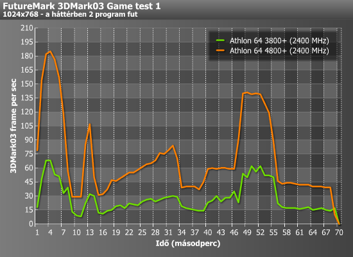Click the legend entry 'Athlon 64 3800+ (2400 MHz)'
This screenshot has width=353, height=257.
coord(279,41)
